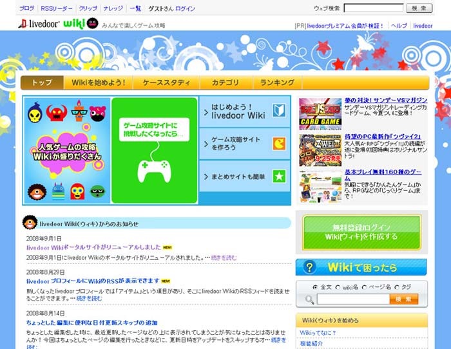Screen dimensions: 451x349
Task: Open the livedoor link at top right
Action: click(423, 26)
